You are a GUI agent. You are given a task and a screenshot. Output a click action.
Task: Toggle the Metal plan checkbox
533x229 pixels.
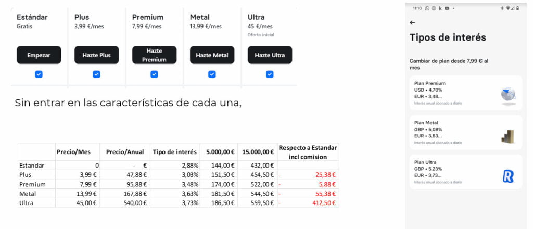tap(212, 74)
